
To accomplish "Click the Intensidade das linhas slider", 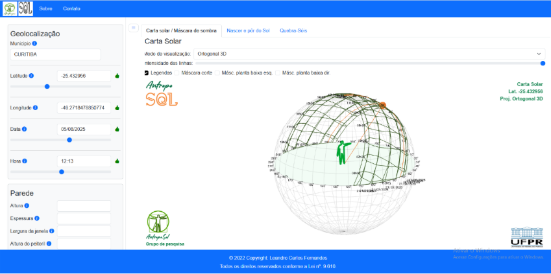I will tap(369, 63).
